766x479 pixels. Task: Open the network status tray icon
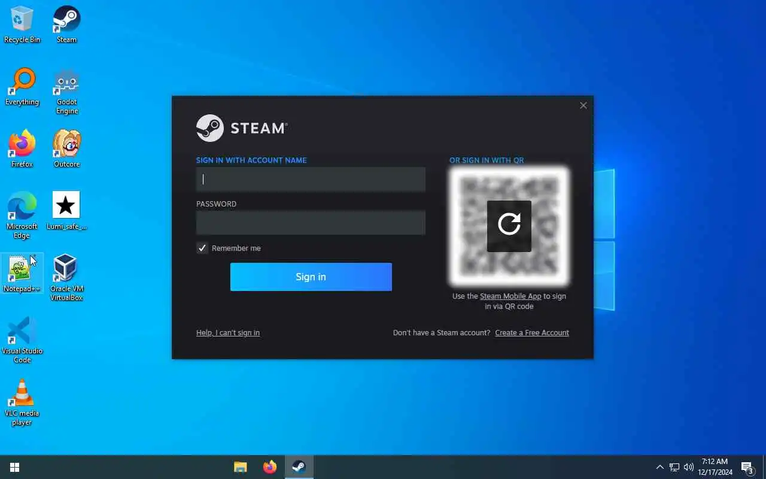pyautogui.click(x=674, y=467)
